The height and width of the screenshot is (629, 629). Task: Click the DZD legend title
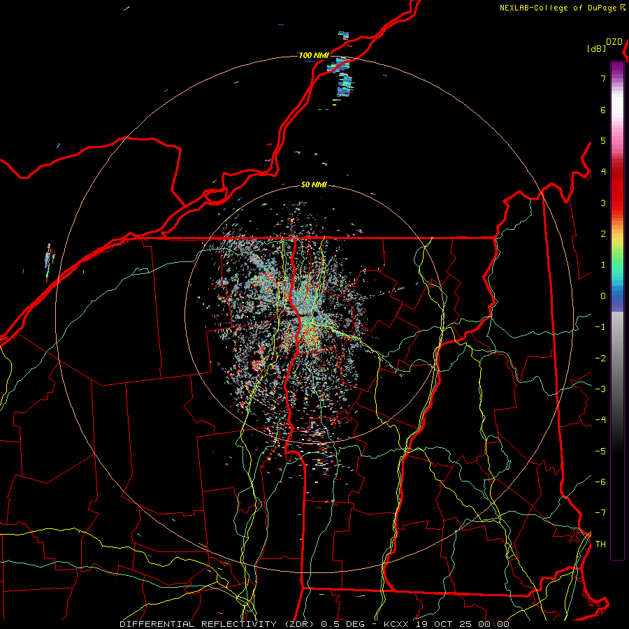(x=614, y=42)
